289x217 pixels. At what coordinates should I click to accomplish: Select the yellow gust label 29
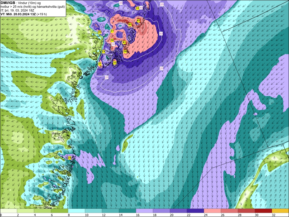[x=103, y=52]
